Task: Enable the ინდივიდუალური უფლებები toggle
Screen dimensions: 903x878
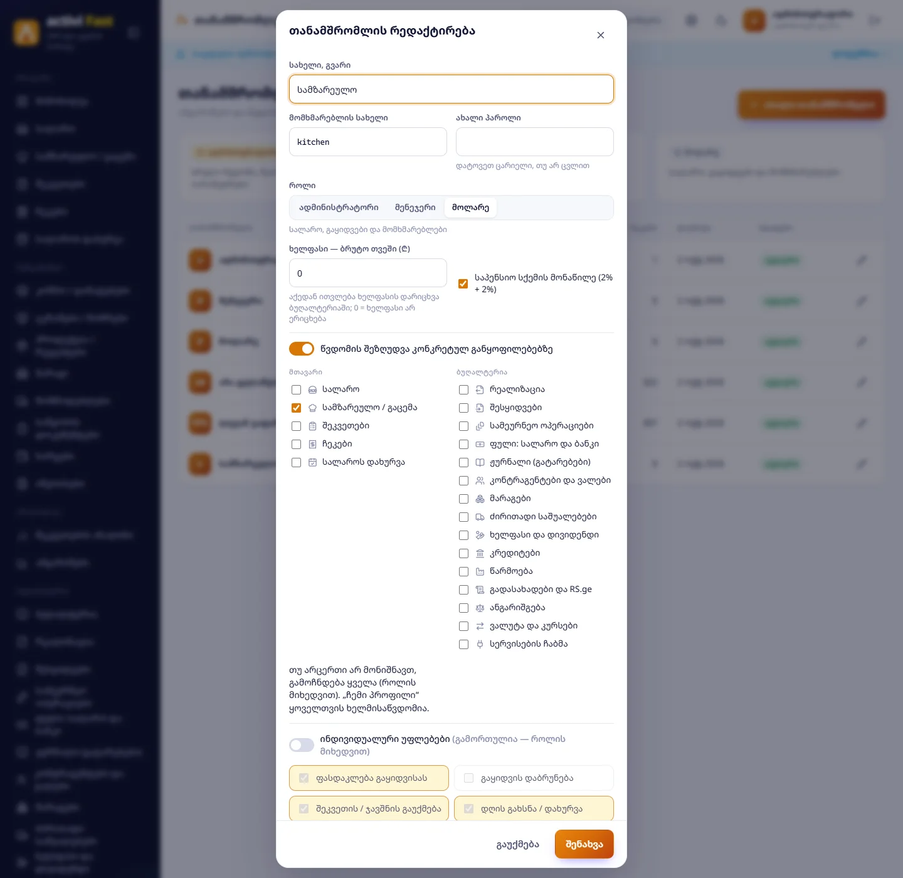Action: point(302,745)
